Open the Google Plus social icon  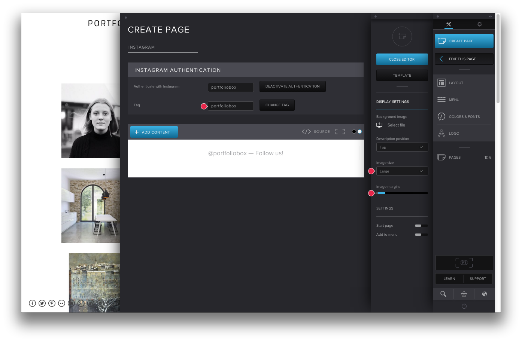pos(81,303)
